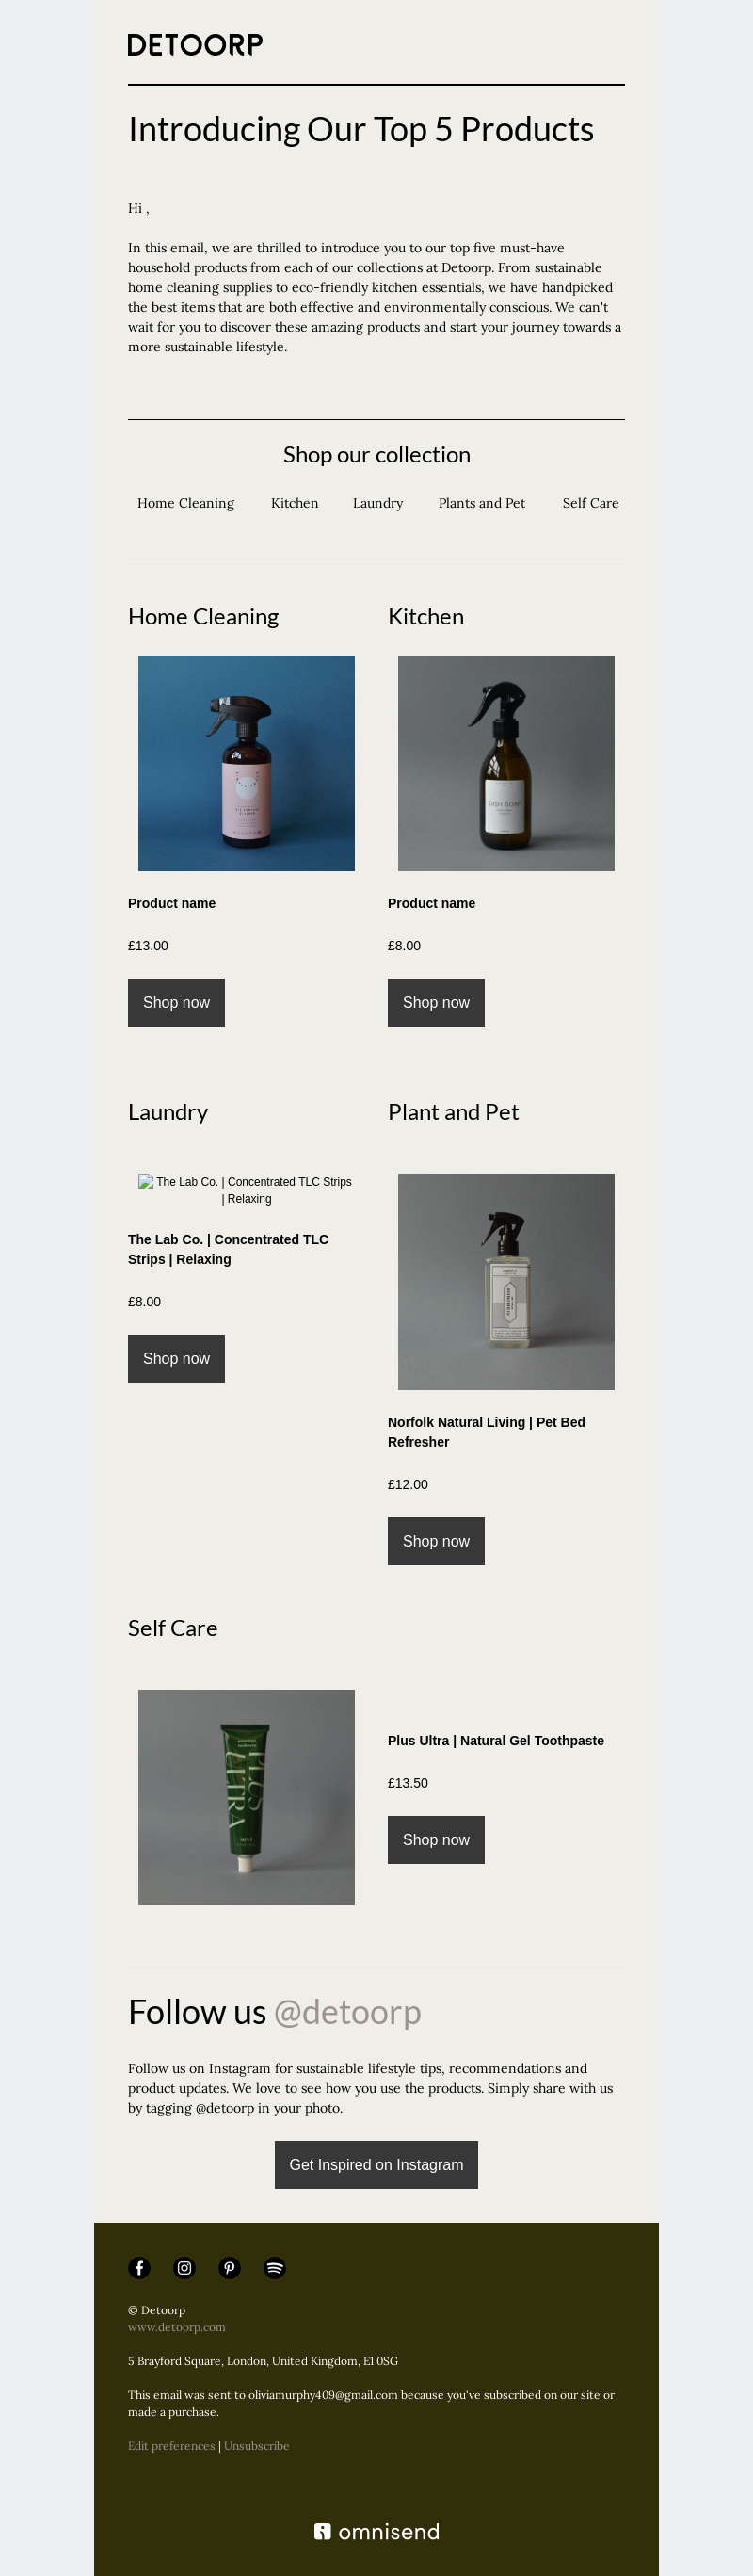Viewport: 753px width, 2576px height.
Task: Open the Self Care collection link
Action: click(591, 503)
